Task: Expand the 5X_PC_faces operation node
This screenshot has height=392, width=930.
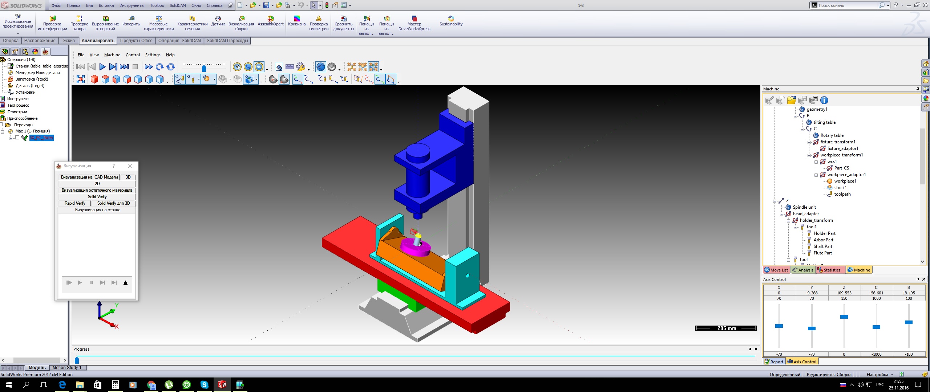Action: point(11,138)
